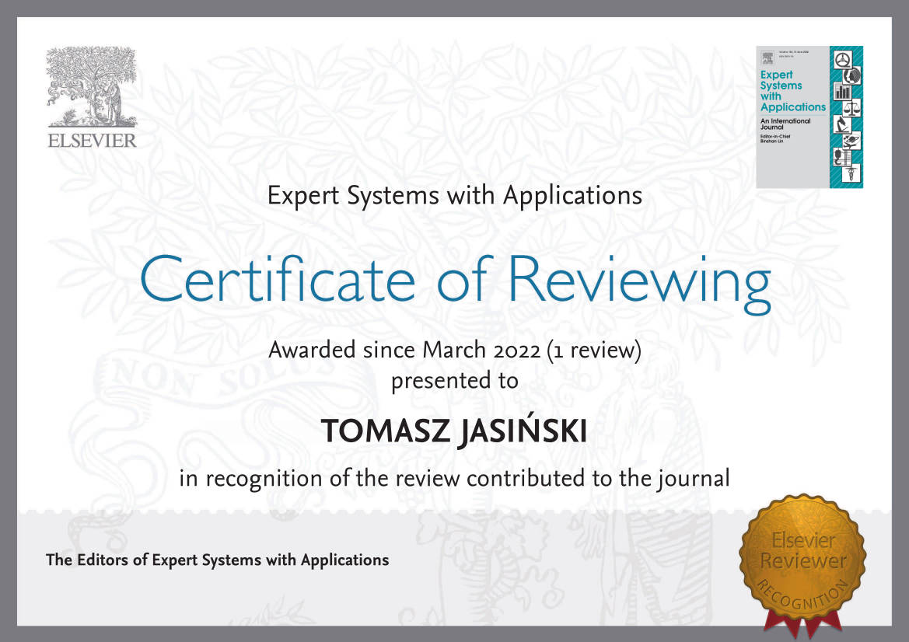
Task: Click the "presented to" text
Action: coord(454,381)
